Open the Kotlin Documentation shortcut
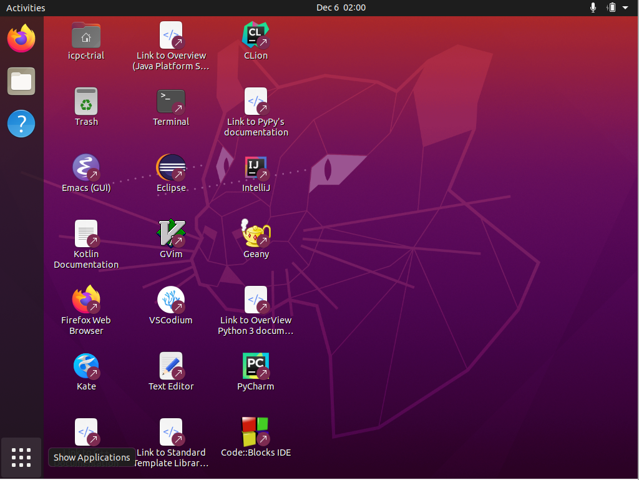Viewport: 639px width, 480px height. tap(86, 234)
